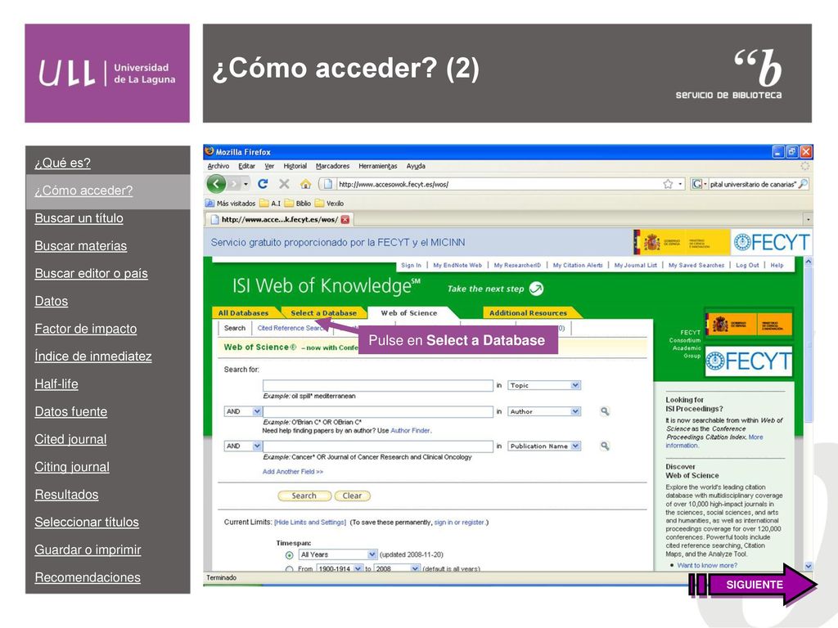Screen dimensions: 838x628
Task: Open the Ayuda menu
Action: point(416,166)
